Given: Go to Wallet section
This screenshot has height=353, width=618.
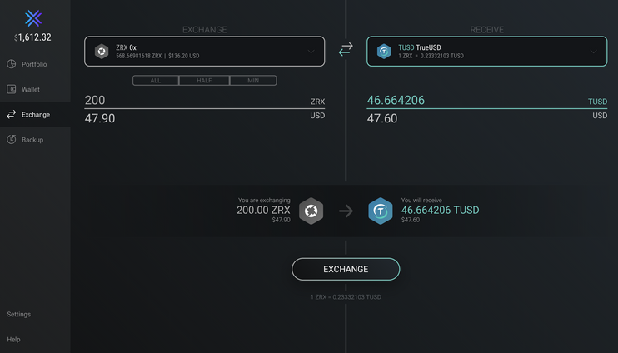Looking at the screenshot, I should tap(35, 89).
